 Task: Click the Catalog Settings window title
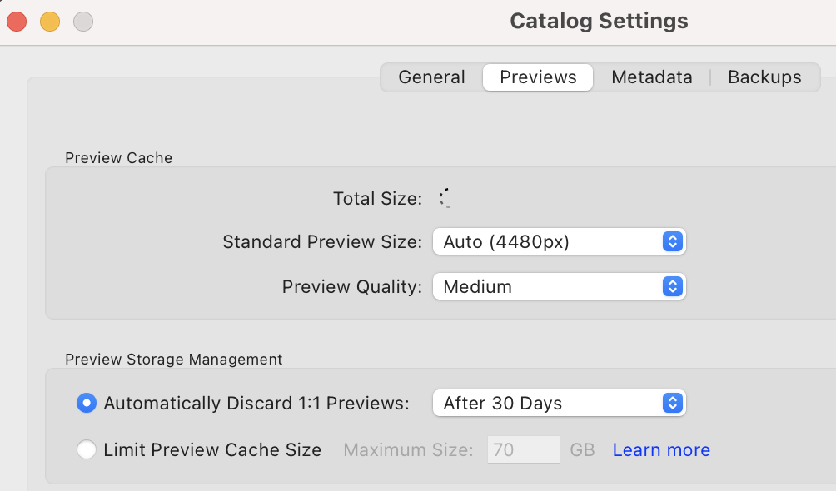[599, 22]
